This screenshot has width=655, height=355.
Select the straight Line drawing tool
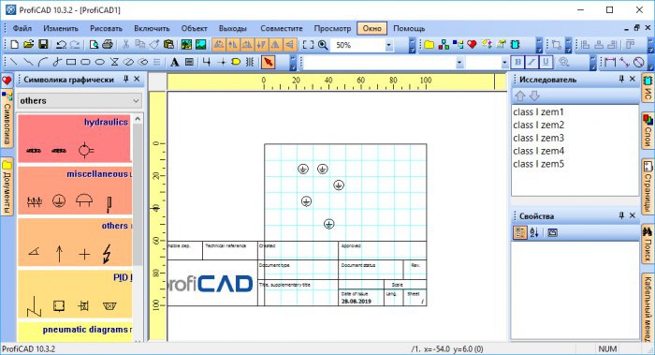pyautogui.click(x=13, y=63)
